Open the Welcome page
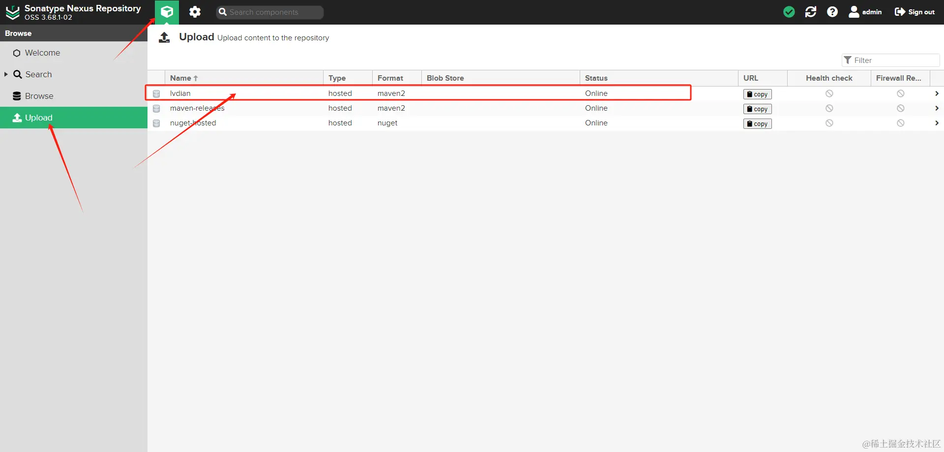 [x=42, y=53]
